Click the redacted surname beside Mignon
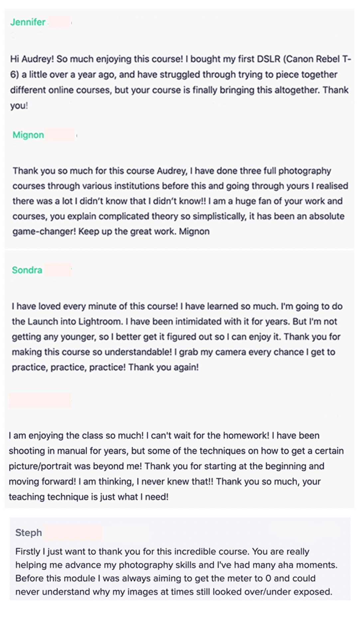The height and width of the screenshot is (638, 359). coord(60,135)
